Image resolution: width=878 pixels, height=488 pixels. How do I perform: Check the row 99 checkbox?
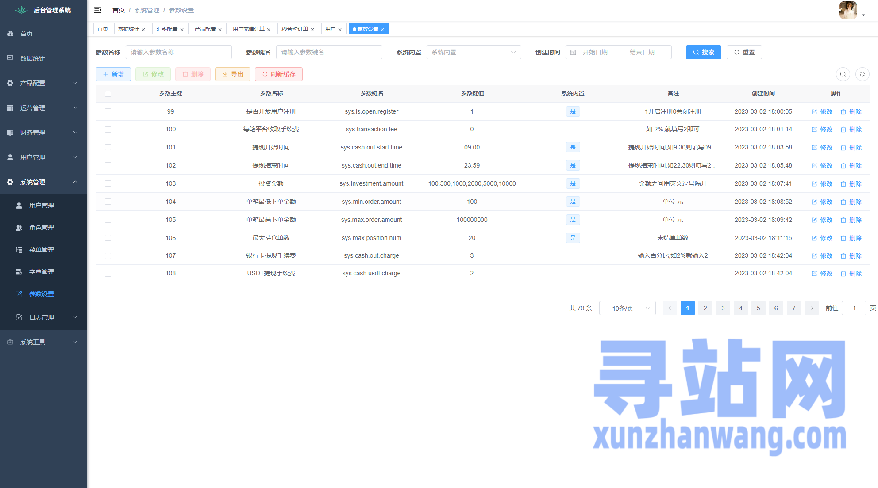tap(108, 111)
